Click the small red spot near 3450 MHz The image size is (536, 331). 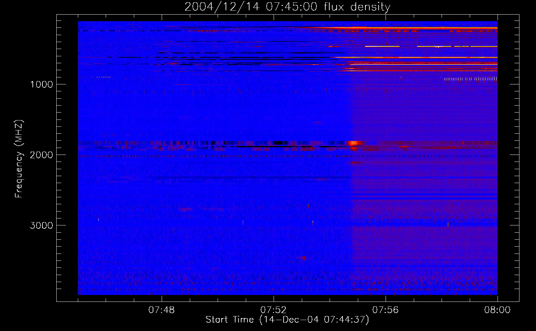point(303,258)
